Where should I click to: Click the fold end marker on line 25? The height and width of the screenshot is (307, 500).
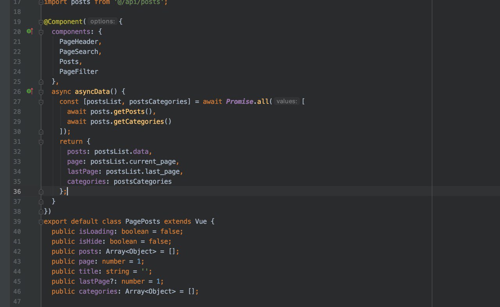click(x=41, y=81)
